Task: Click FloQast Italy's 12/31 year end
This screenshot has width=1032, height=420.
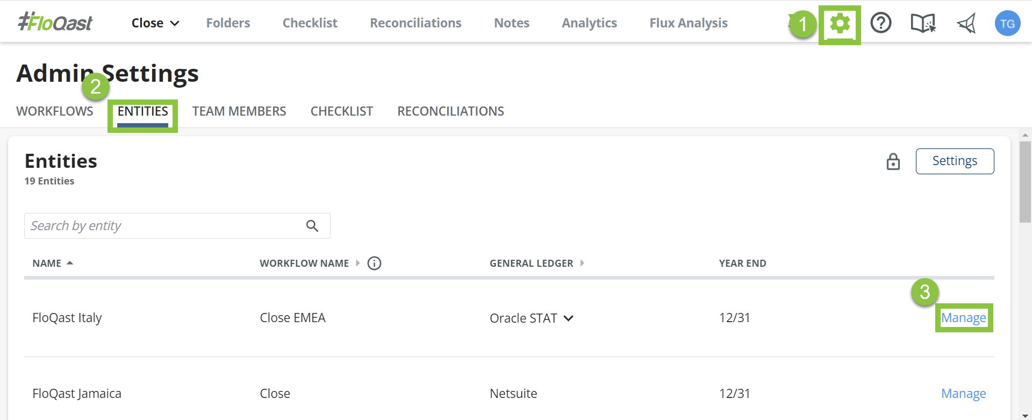Action: 734,318
